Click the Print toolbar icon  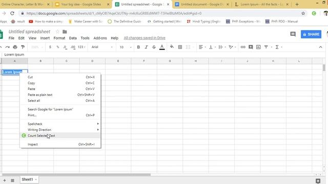15,47
